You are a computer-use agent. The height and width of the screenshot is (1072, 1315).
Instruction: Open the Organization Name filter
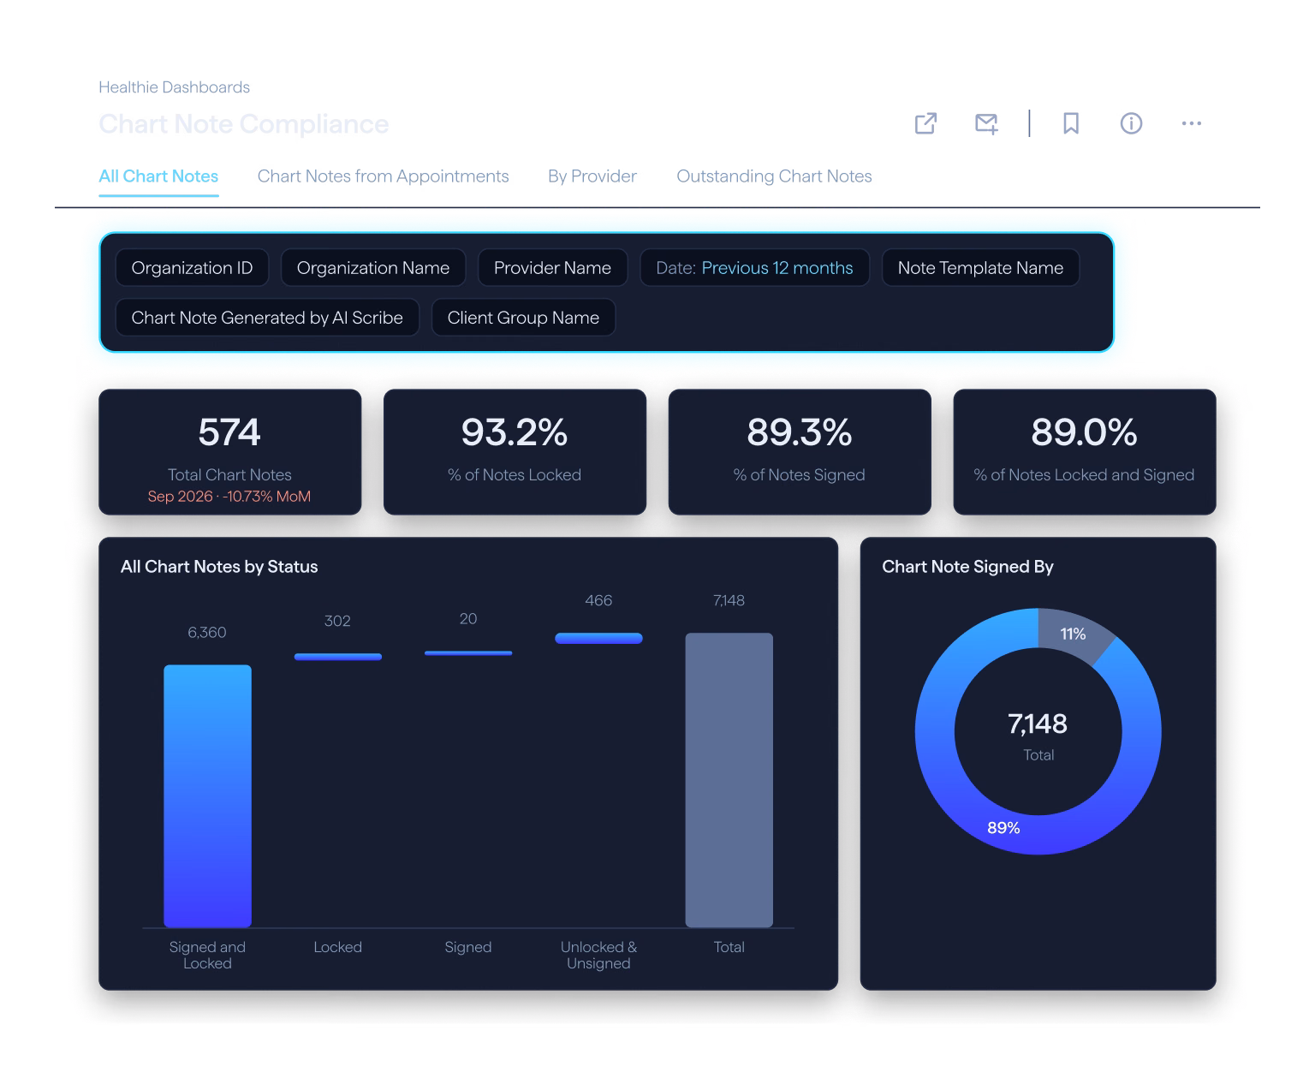[x=373, y=268]
